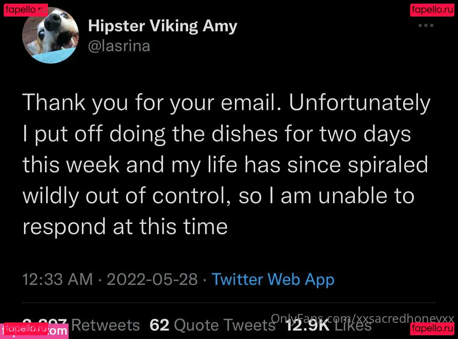
Task: View the Retweets list
Action: tap(105, 325)
